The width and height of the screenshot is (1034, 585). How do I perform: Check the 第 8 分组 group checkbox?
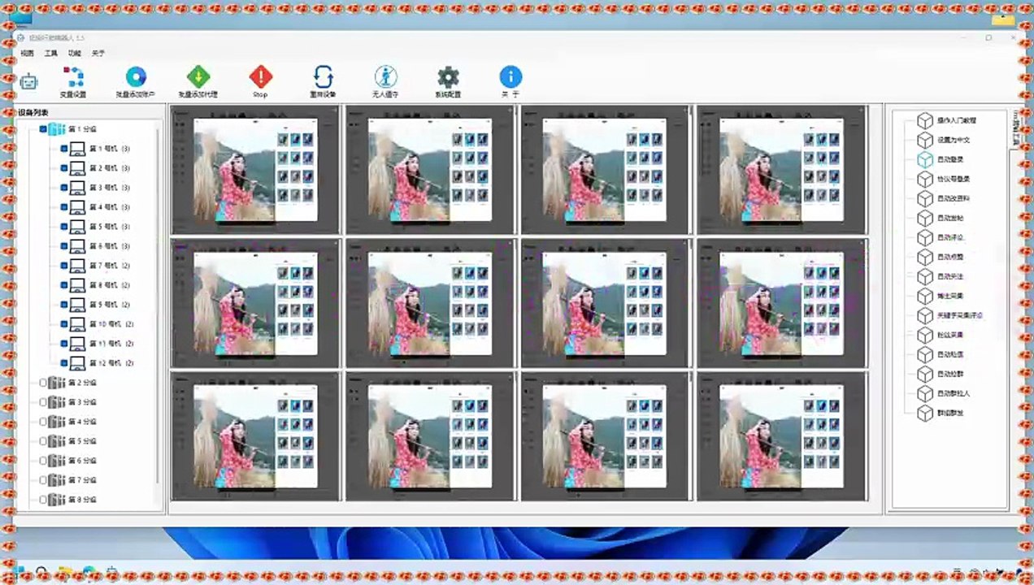tap(43, 500)
